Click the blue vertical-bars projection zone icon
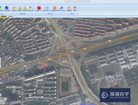 tap(47, 8)
